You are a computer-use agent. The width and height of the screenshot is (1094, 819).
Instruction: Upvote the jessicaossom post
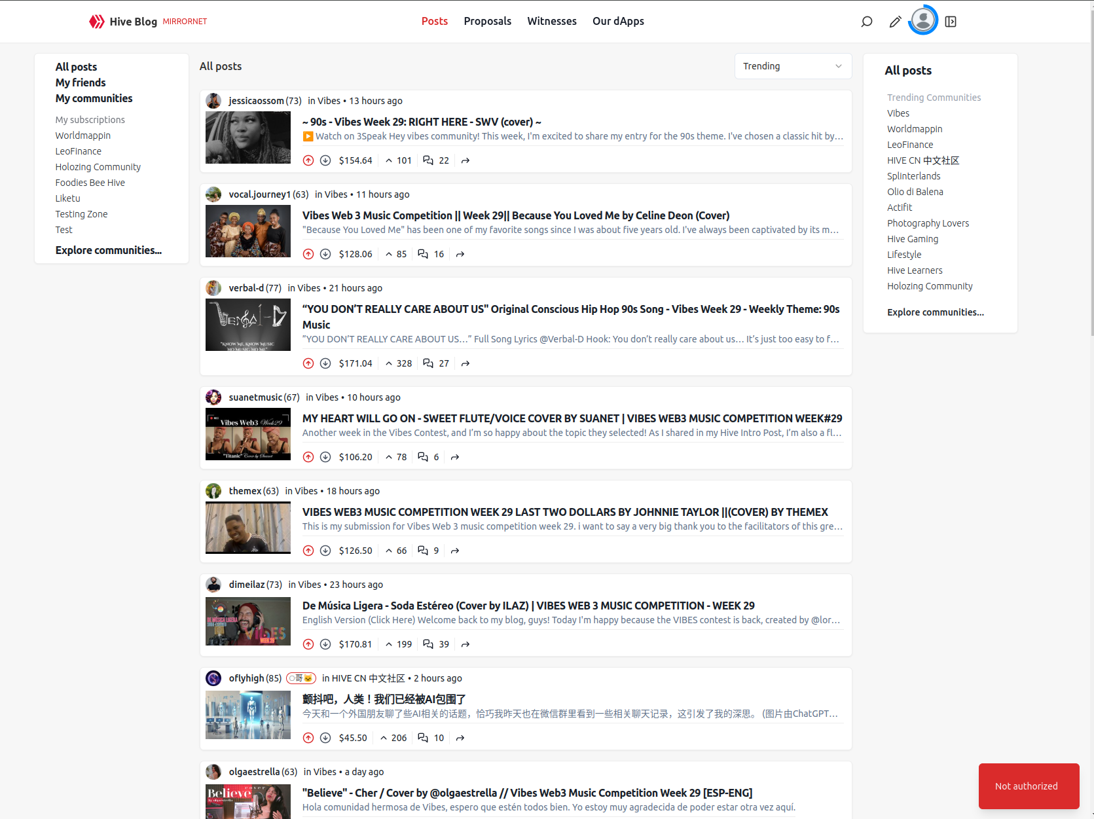[308, 160]
